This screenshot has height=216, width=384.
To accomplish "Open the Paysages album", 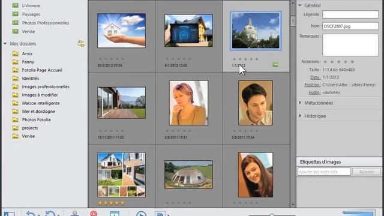I will point(31,14).
